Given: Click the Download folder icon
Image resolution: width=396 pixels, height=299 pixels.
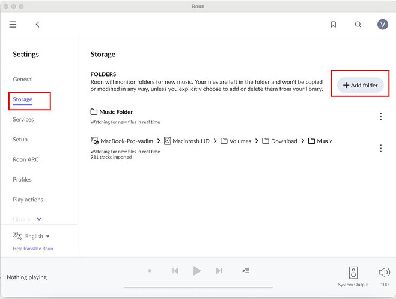Looking at the screenshot, I should pyautogui.click(x=266, y=141).
